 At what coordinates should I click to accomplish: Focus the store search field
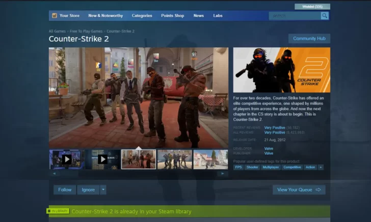pyautogui.click(x=295, y=16)
